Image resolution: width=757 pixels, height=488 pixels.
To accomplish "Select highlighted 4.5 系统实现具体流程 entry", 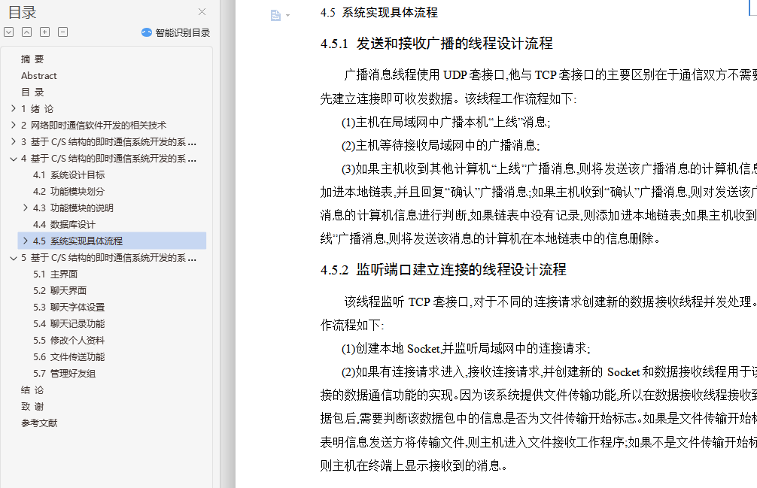I will click(x=112, y=241).
